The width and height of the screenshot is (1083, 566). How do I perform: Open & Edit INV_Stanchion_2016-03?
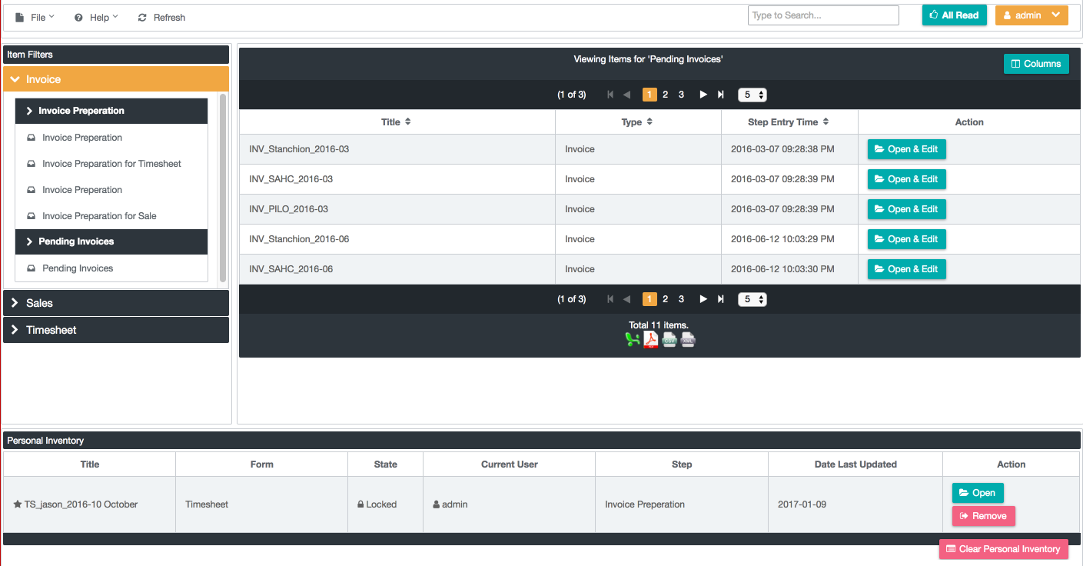[907, 149]
